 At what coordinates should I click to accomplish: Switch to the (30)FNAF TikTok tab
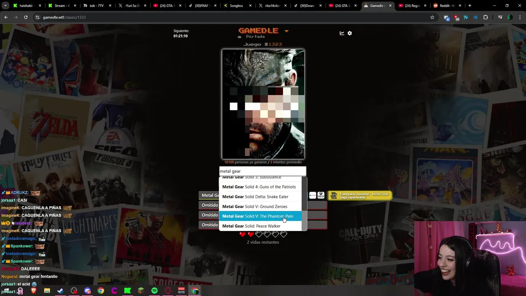point(203,6)
